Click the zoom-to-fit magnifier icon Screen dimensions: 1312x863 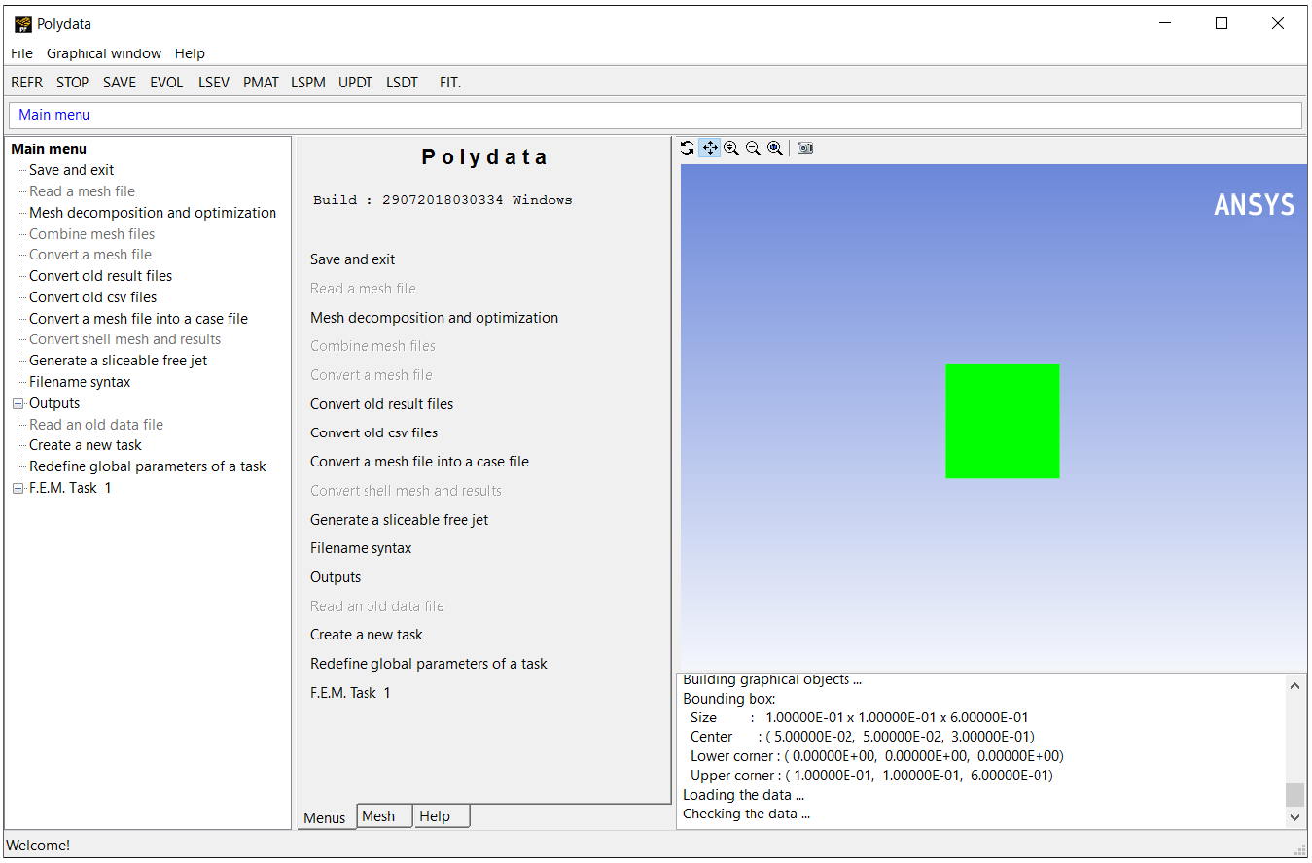coord(775,148)
